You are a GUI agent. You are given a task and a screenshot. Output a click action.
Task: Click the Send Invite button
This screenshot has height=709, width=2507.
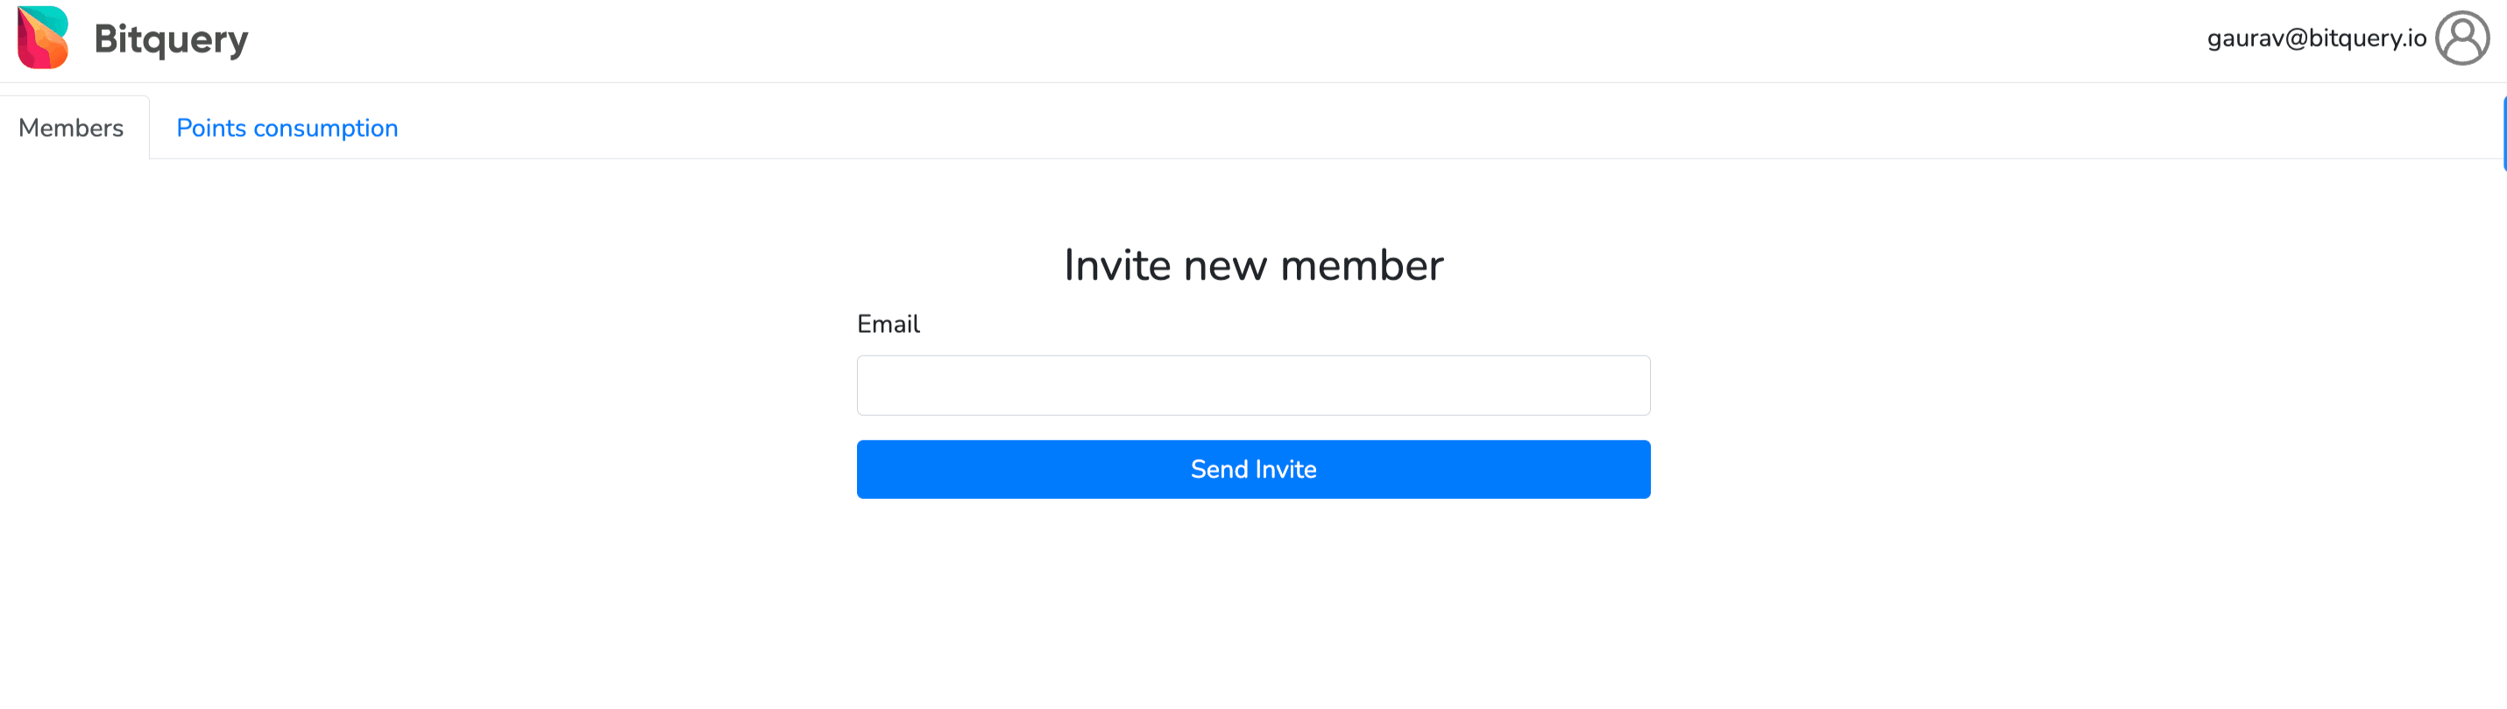click(x=1253, y=469)
